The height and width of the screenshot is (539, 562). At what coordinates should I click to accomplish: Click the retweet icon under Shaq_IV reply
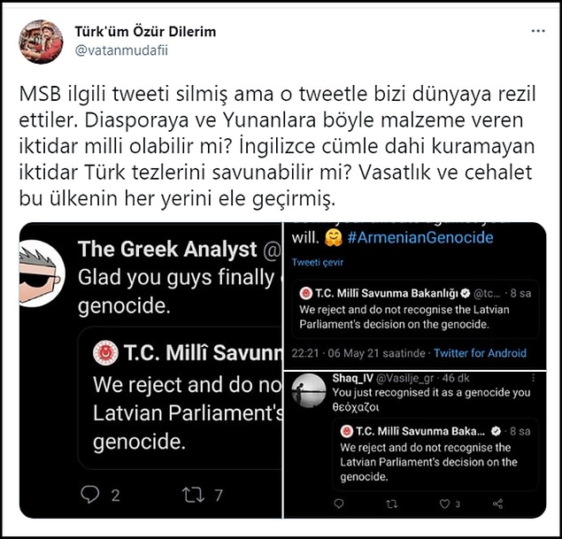click(391, 504)
